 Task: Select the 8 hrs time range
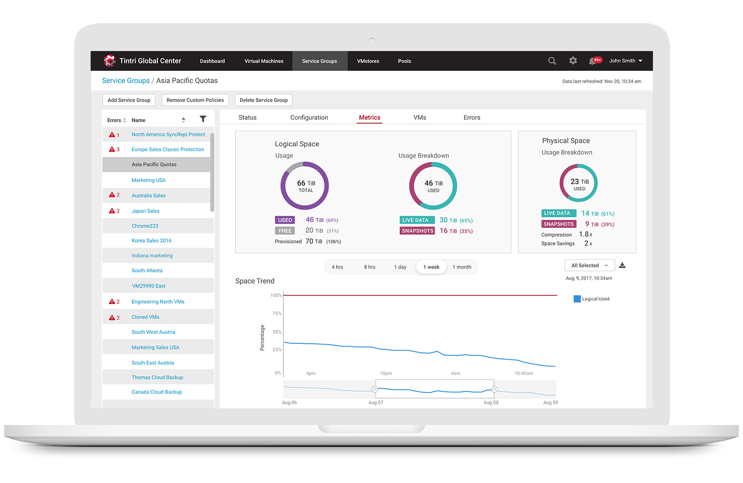click(370, 267)
